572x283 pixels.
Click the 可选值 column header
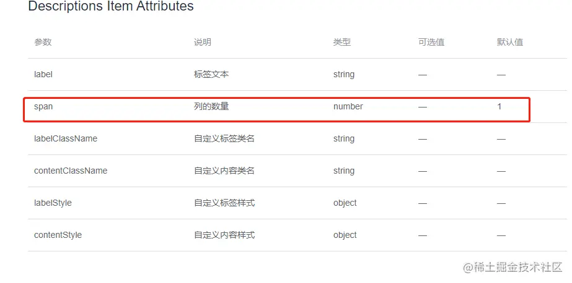click(x=431, y=42)
